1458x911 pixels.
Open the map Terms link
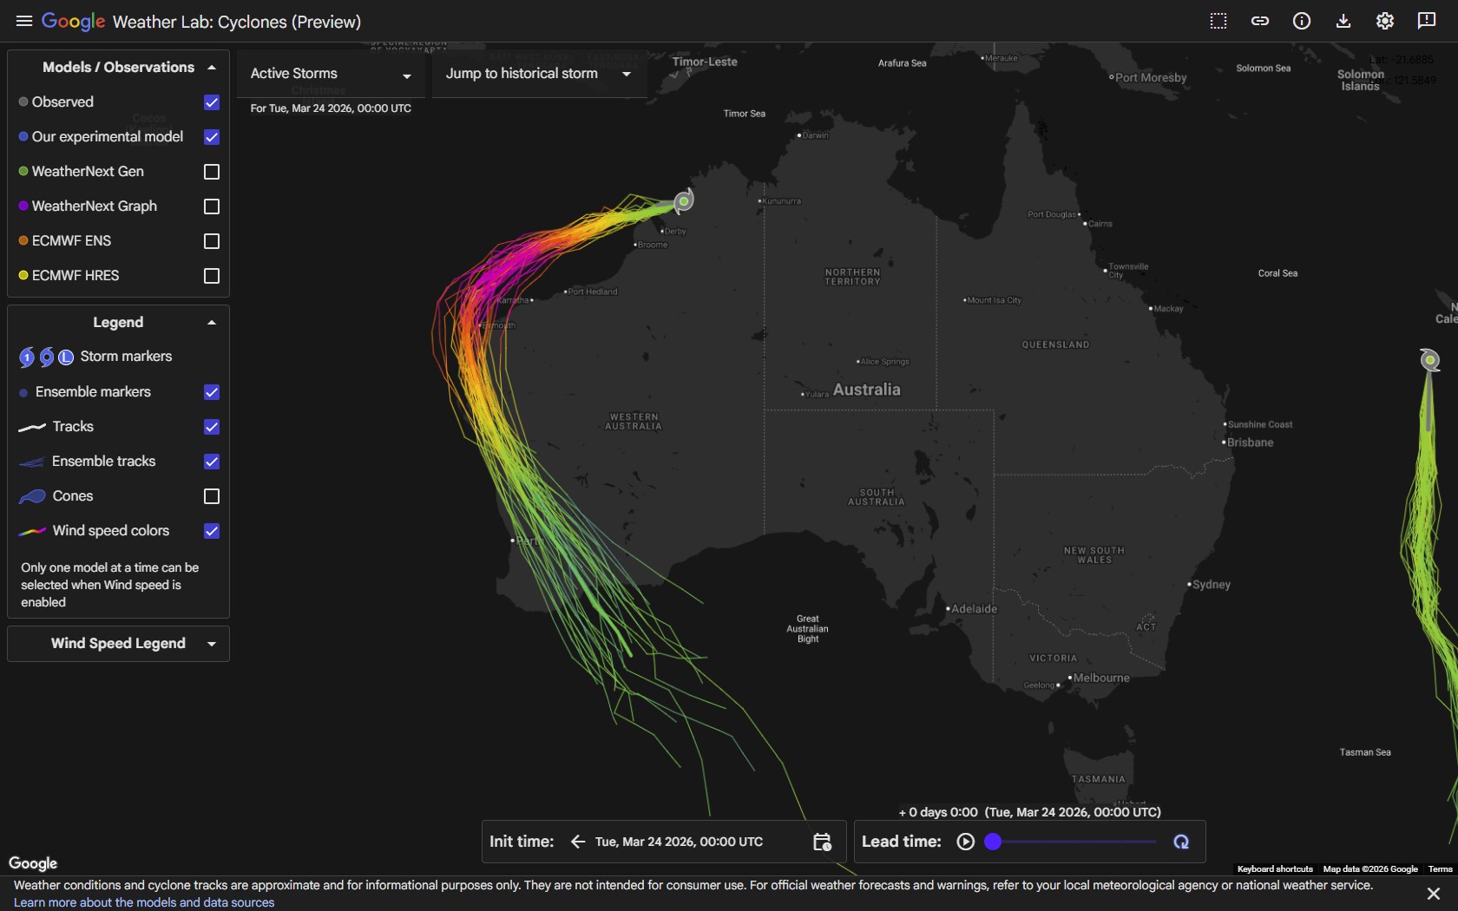(1440, 869)
